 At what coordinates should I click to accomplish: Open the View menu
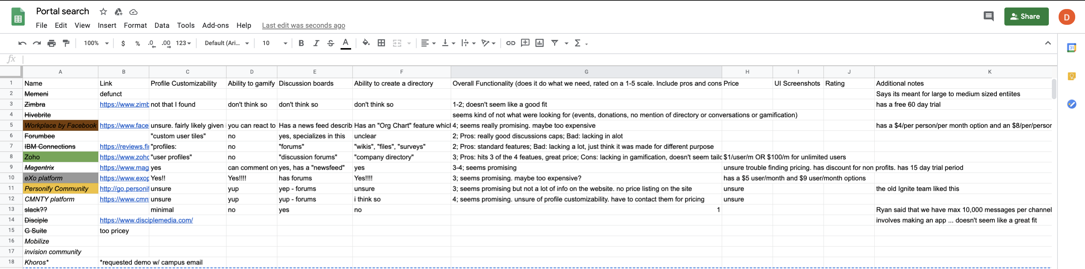82,26
